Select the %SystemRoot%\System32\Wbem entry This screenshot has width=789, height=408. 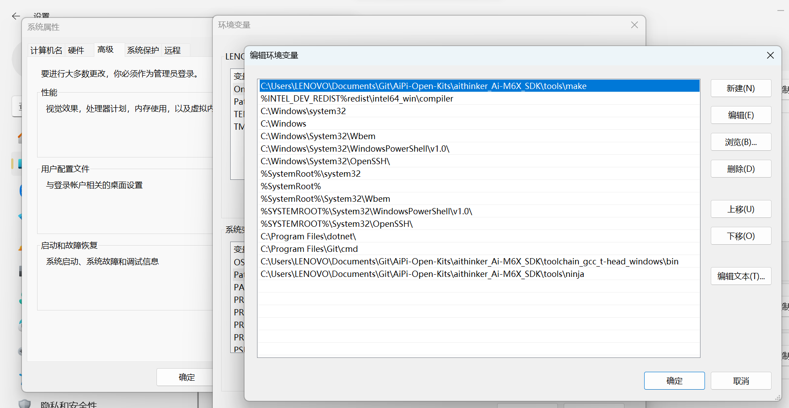479,199
